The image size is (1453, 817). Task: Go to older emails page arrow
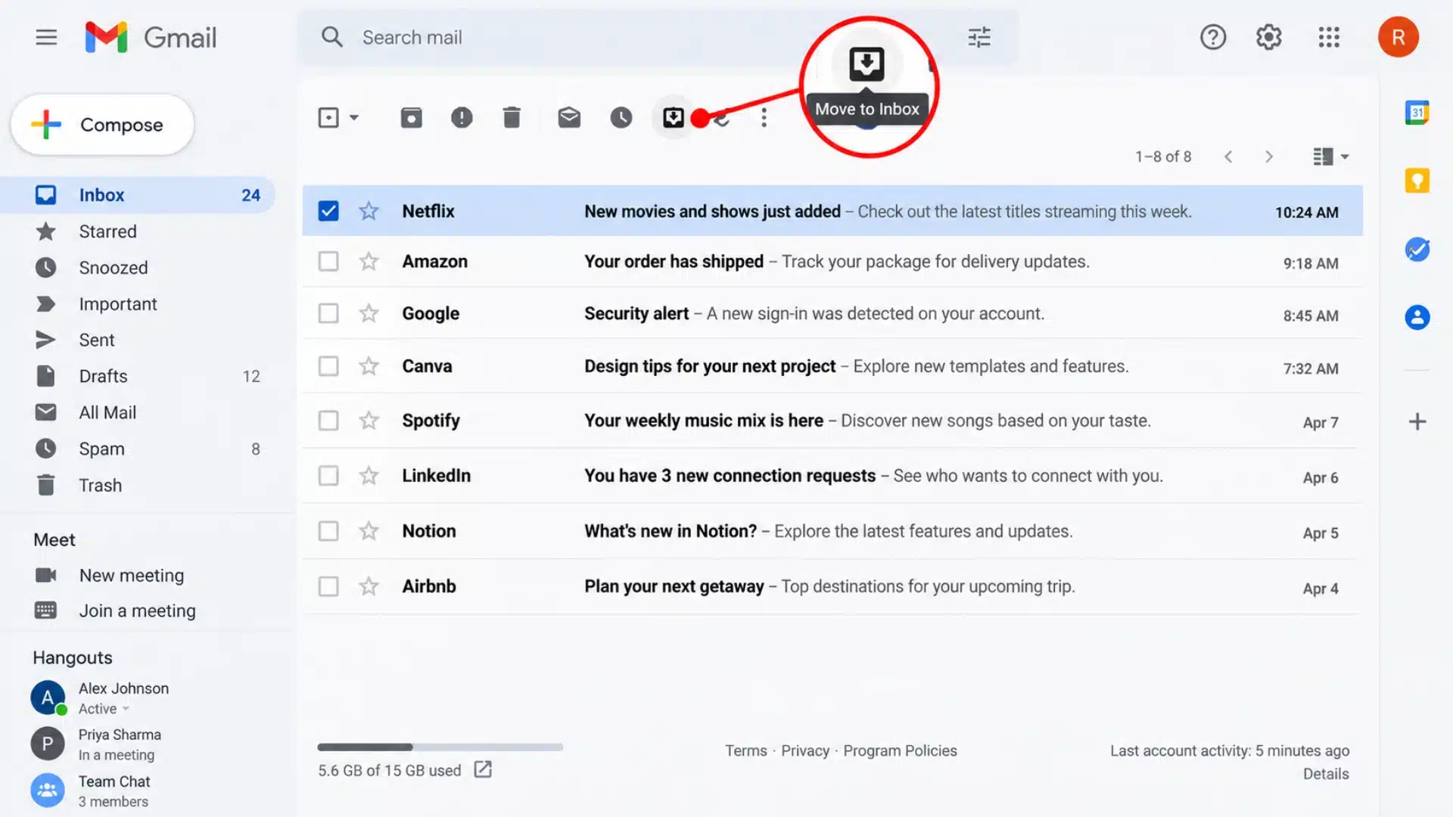point(1269,157)
